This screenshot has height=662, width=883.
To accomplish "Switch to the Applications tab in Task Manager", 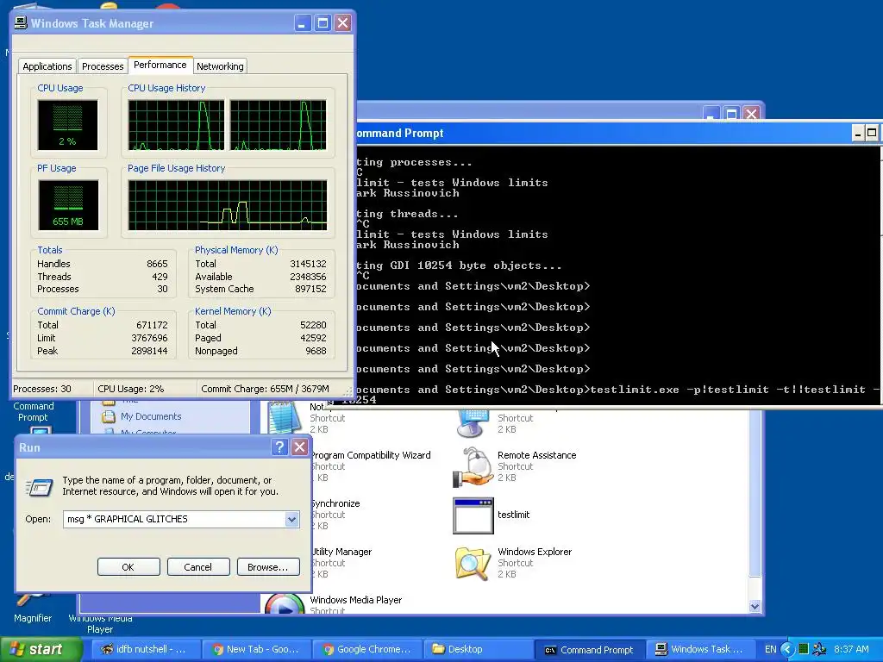I will (x=47, y=66).
